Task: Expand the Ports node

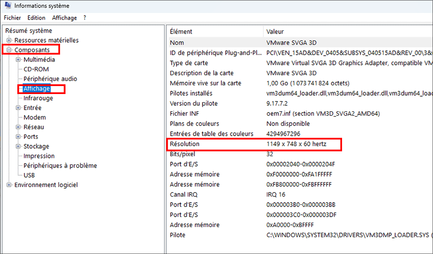Action: [x=18, y=137]
